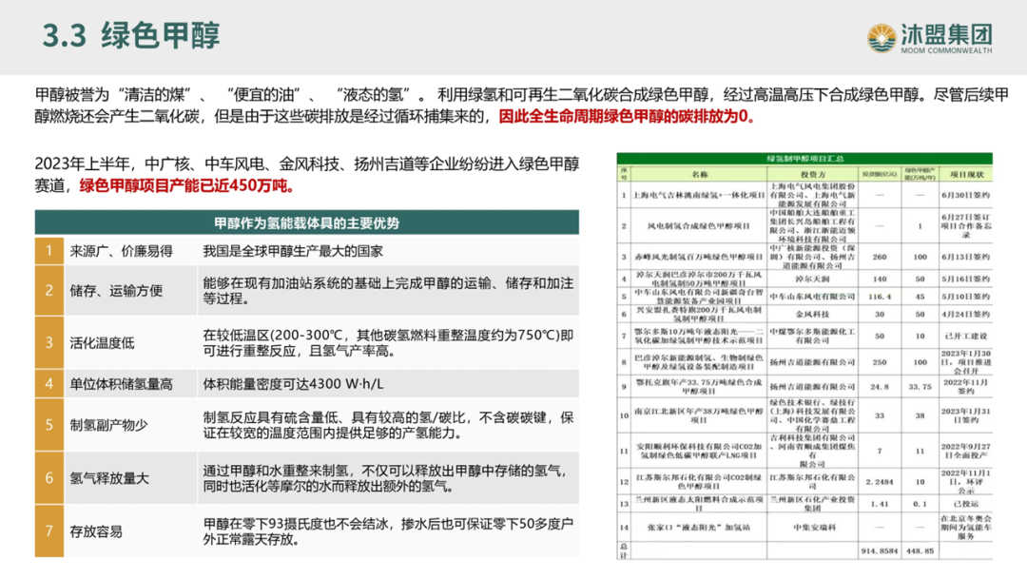Click investor cell "中车山东风电有限公司"
This screenshot has width=1027, height=578.
pos(813,297)
